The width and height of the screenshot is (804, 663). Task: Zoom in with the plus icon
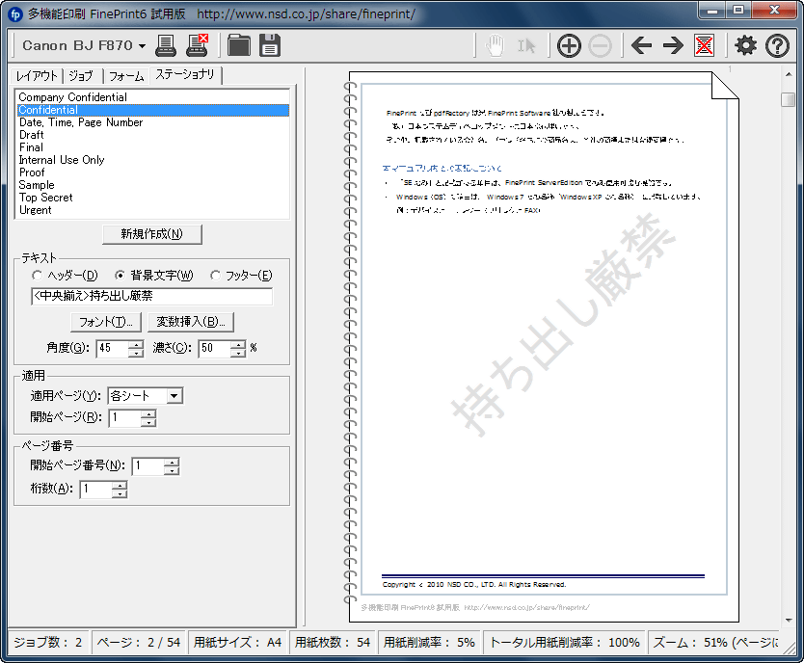(x=569, y=46)
